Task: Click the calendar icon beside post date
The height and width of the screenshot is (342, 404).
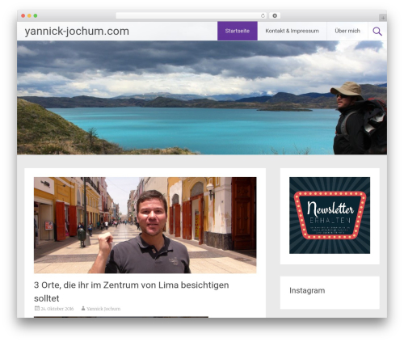Action: pos(37,308)
